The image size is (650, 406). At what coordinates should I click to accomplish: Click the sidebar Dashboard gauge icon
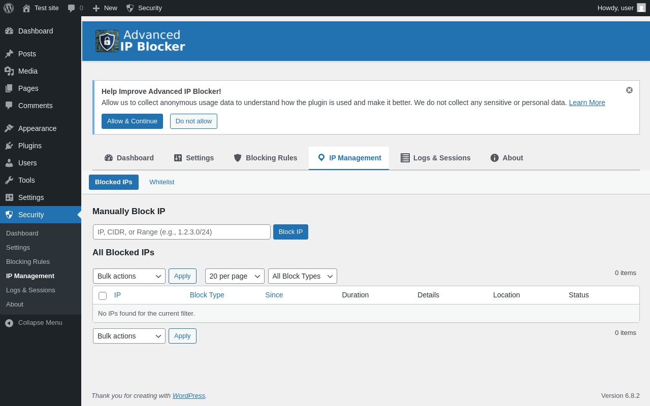tap(9, 31)
